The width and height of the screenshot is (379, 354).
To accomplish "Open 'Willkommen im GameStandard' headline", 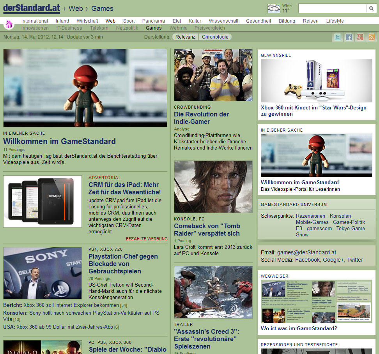I will pos(59,141).
